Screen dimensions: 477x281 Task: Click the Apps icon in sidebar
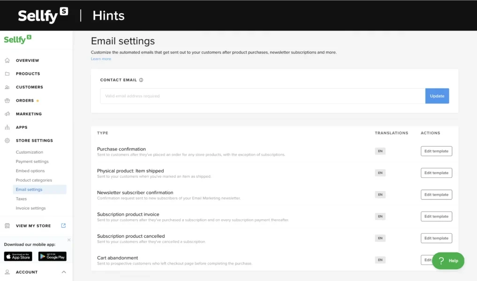7,127
